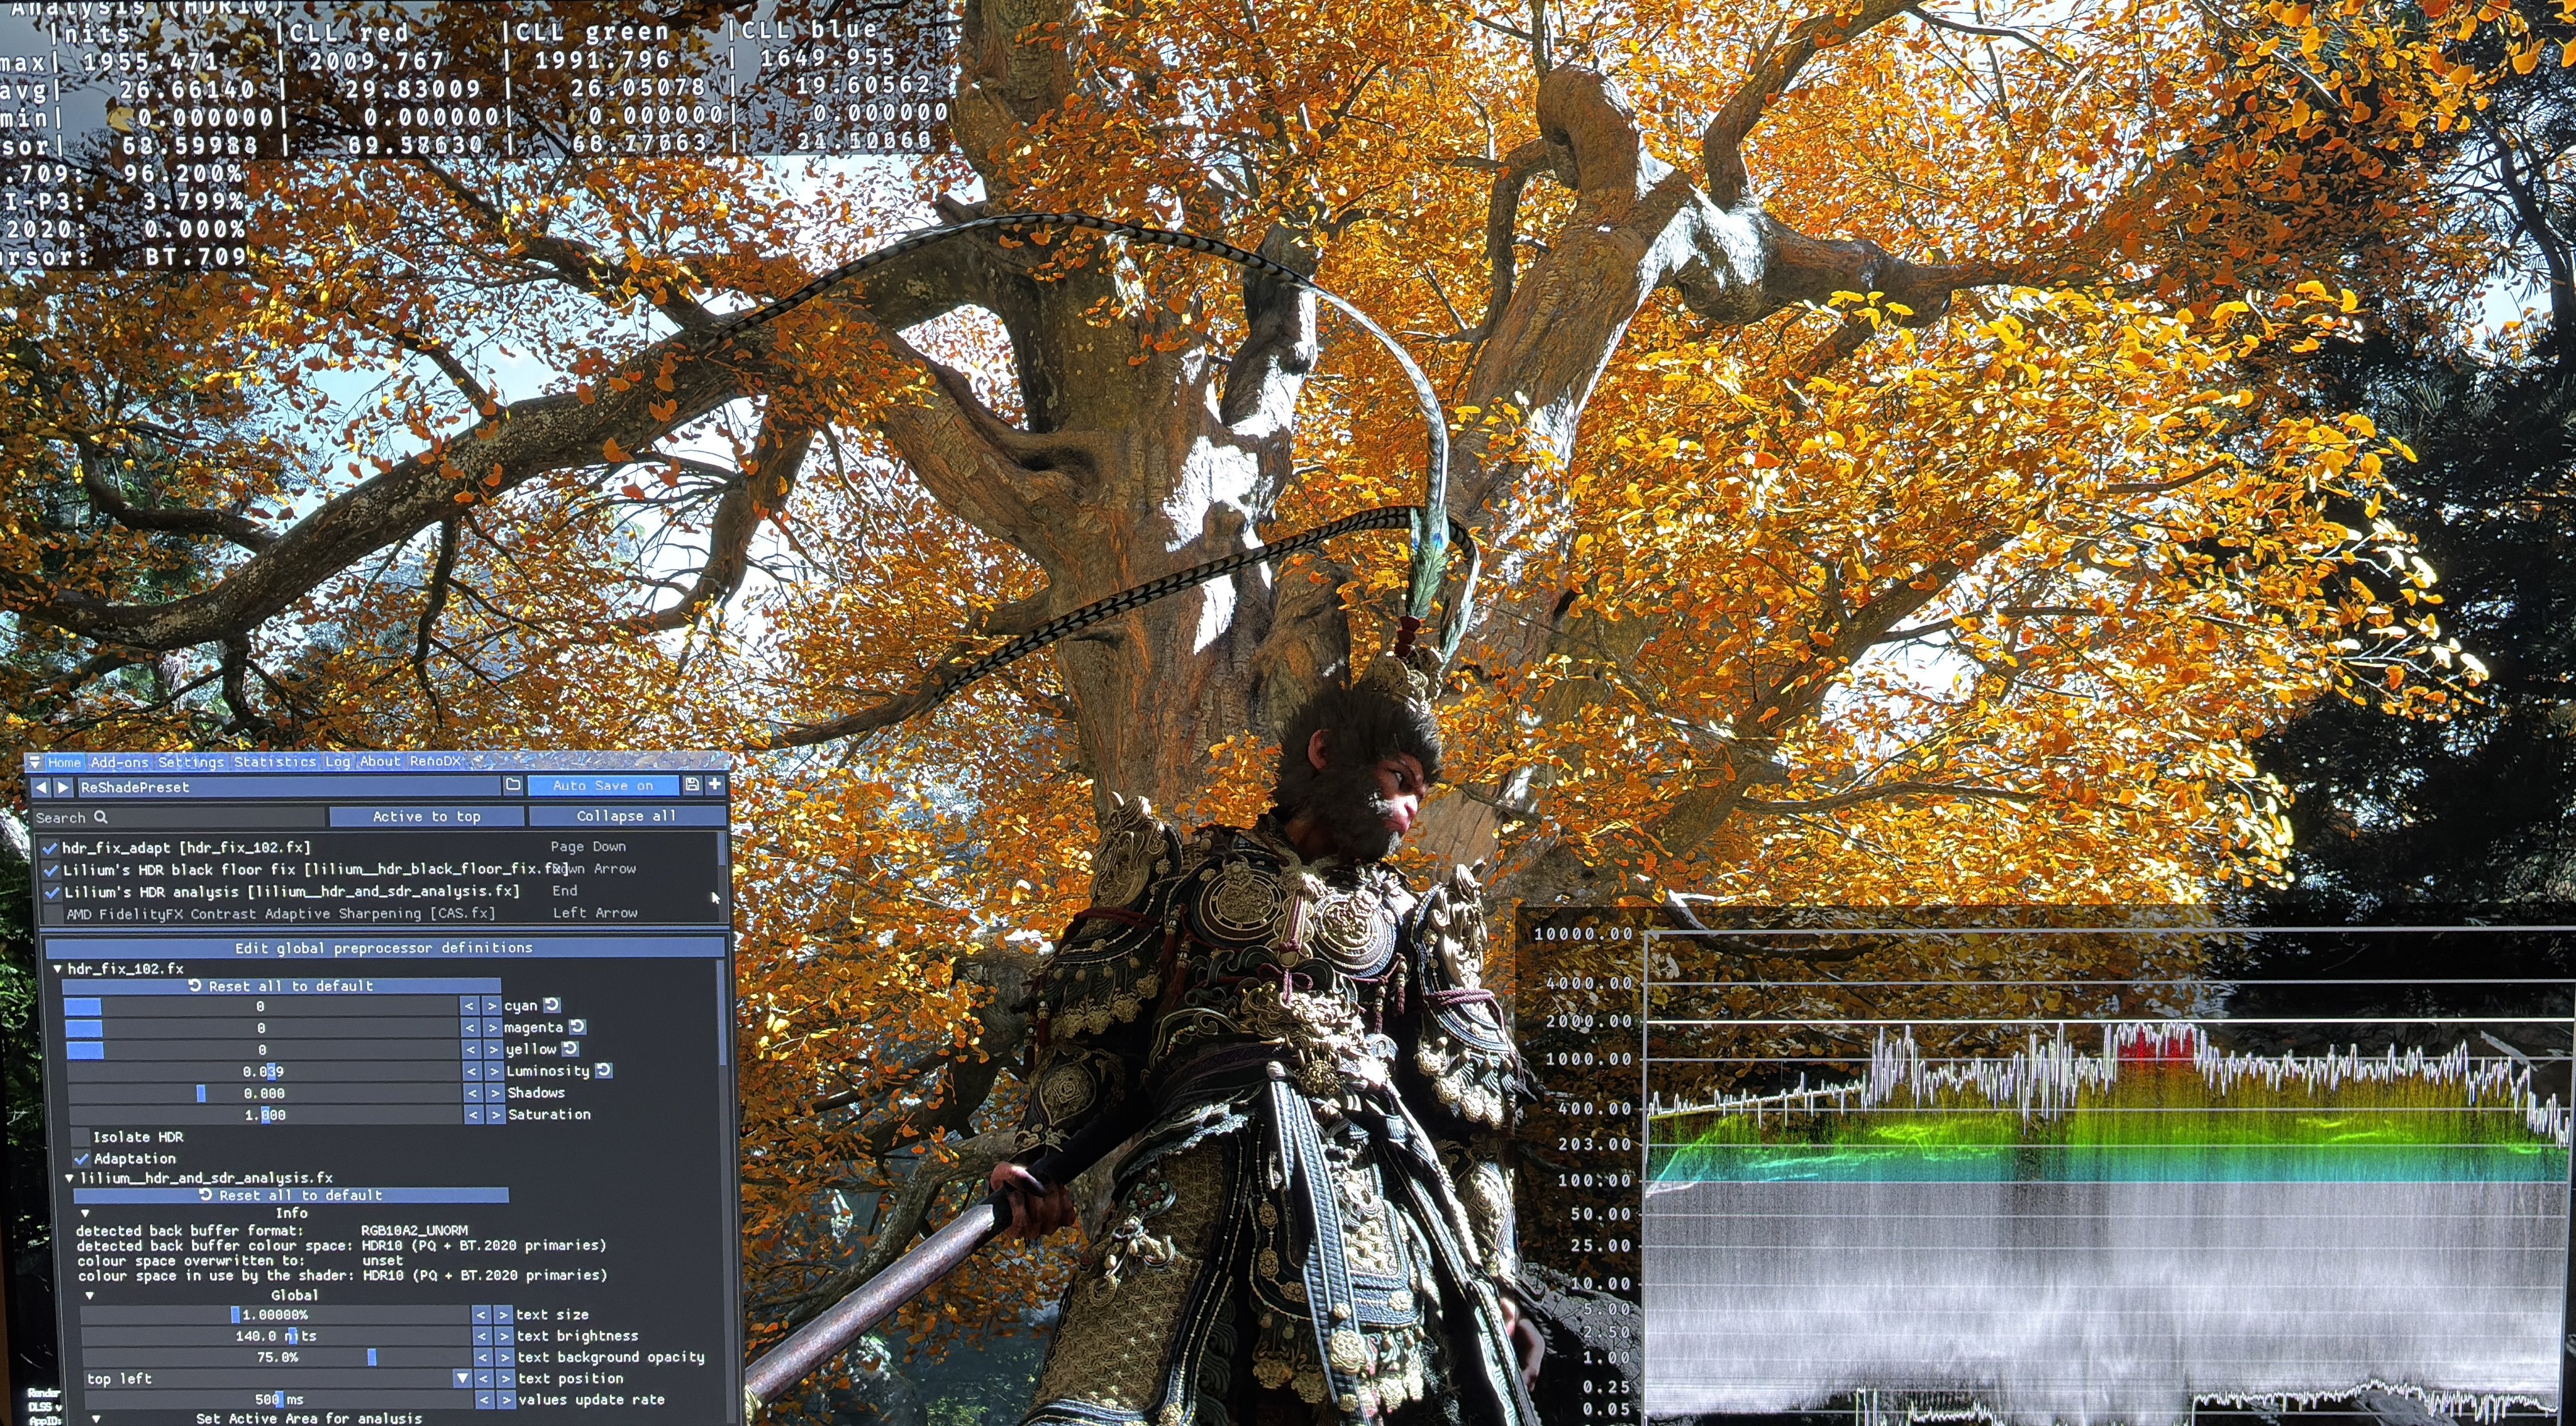2576x1426 pixels.
Task: Open the Settings tab
Action: click(191, 762)
